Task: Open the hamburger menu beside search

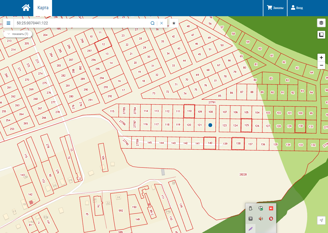Action: point(8,23)
